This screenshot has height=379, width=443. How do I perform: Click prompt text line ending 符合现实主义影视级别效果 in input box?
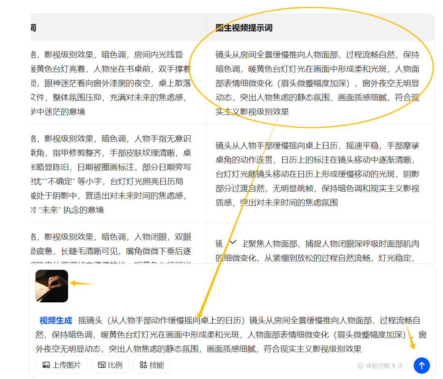[x=199, y=349]
